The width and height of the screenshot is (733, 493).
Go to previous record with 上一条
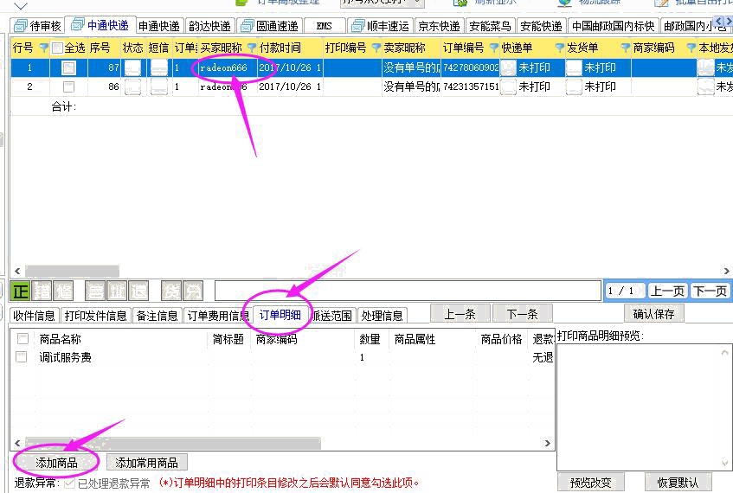(x=460, y=314)
